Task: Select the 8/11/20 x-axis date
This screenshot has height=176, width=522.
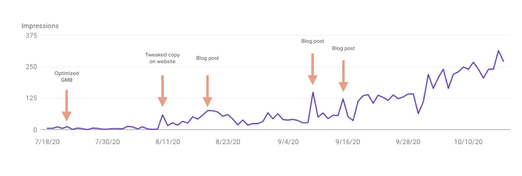Action: coord(168,142)
